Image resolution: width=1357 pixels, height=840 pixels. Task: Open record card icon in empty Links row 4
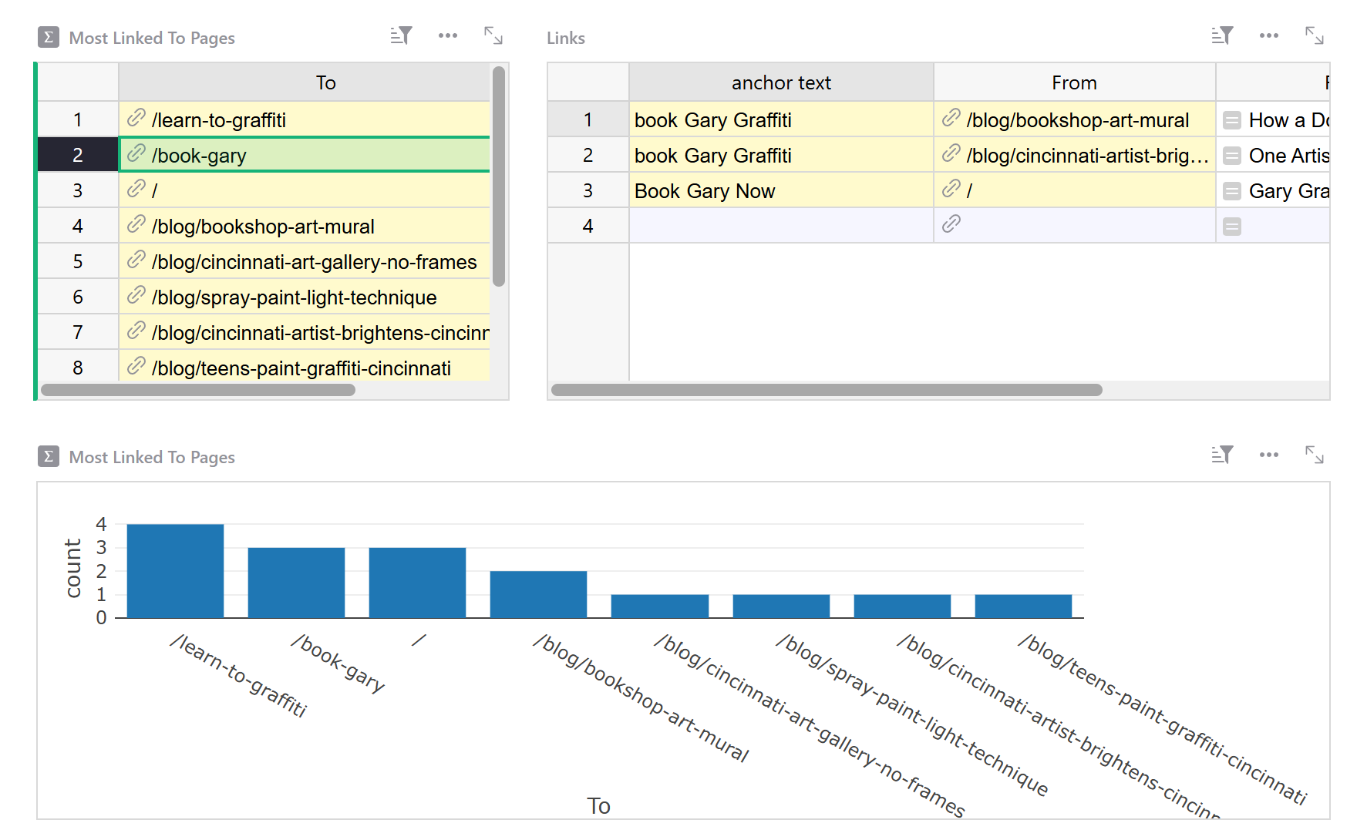pyautogui.click(x=1232, y=227)
